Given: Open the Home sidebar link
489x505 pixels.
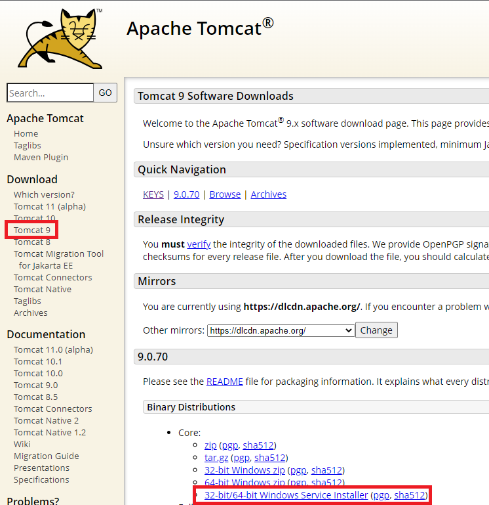Looking at the screenshot, I should click(26, 133).
